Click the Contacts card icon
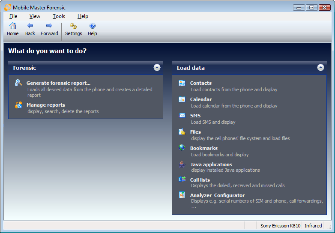Viewport: 335px width, 233px height. (x=182, y=83)
